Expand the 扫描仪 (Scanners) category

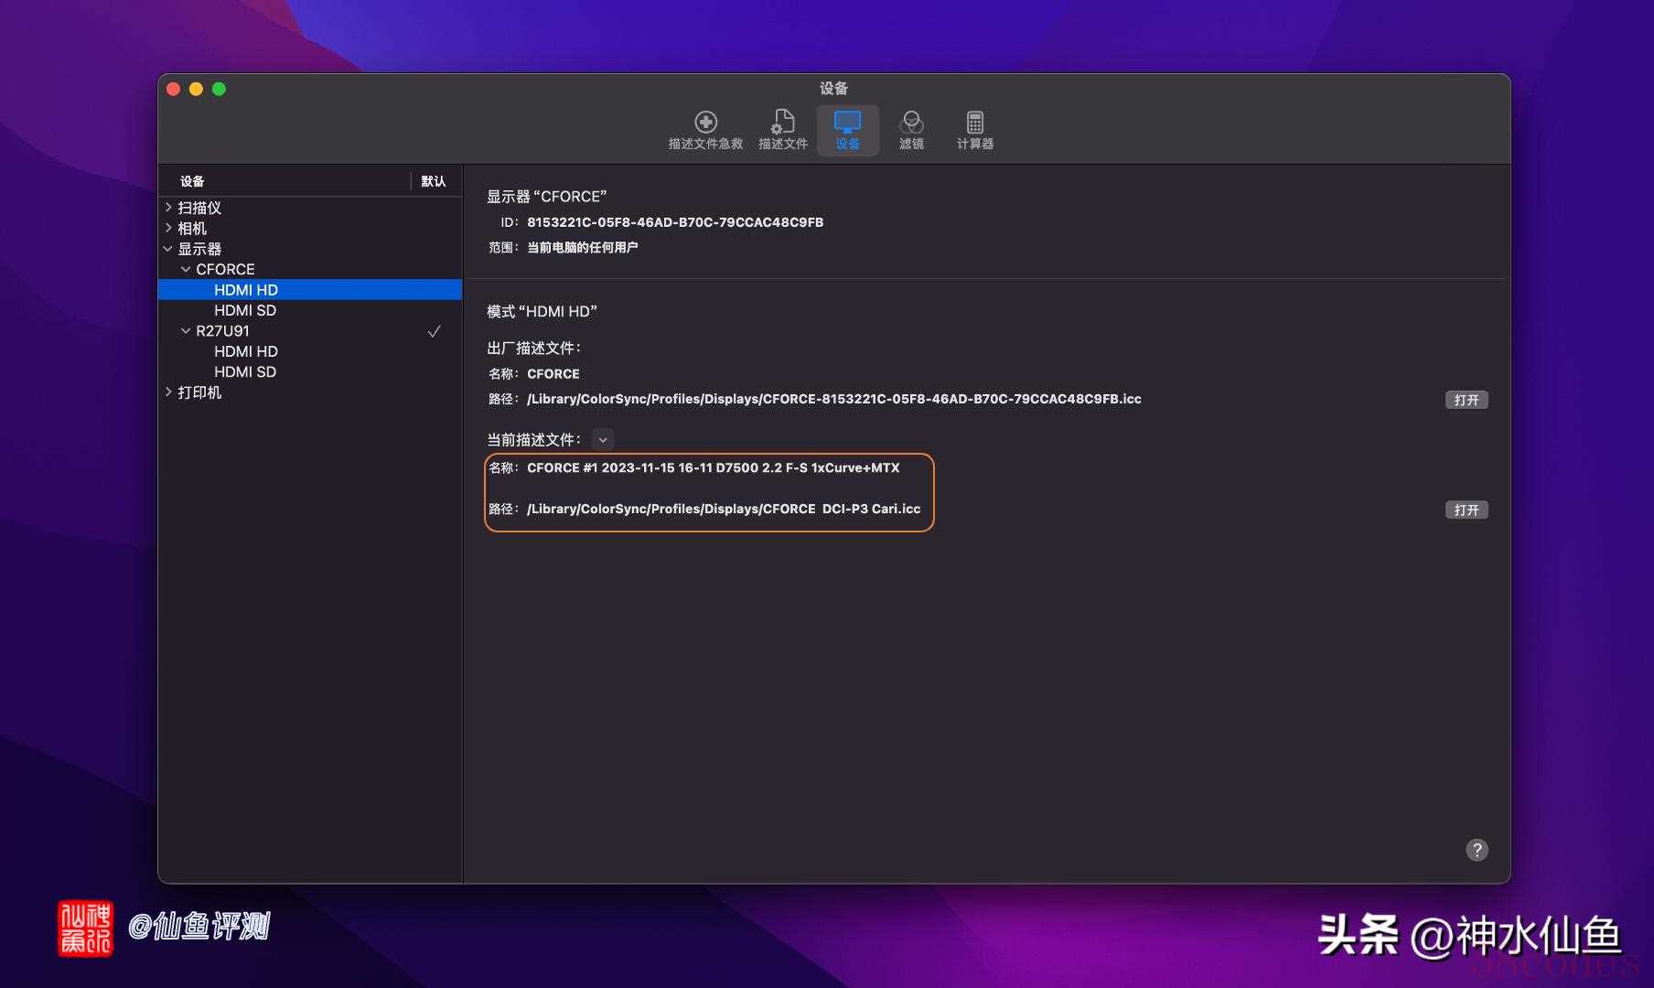click(168, 208)
